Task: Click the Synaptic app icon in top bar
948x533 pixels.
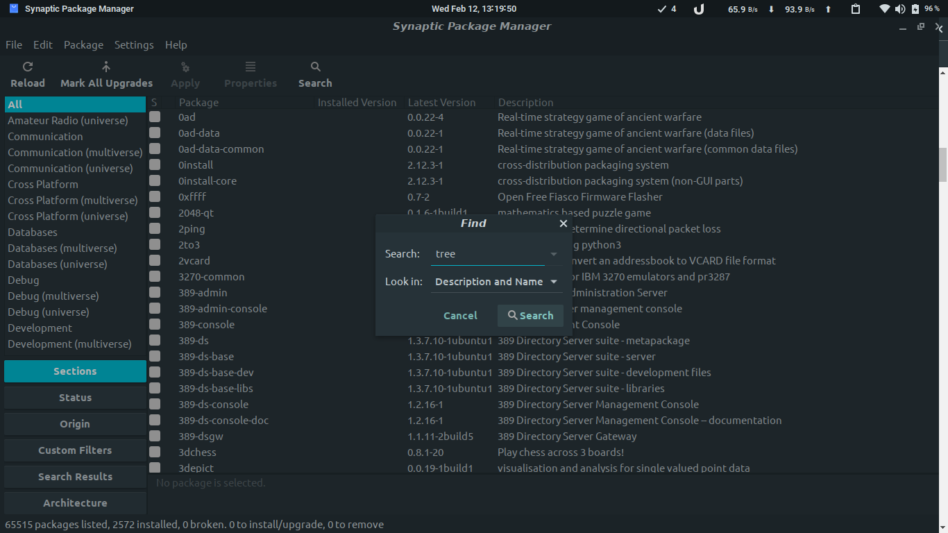Action: [x=14, y=9]
